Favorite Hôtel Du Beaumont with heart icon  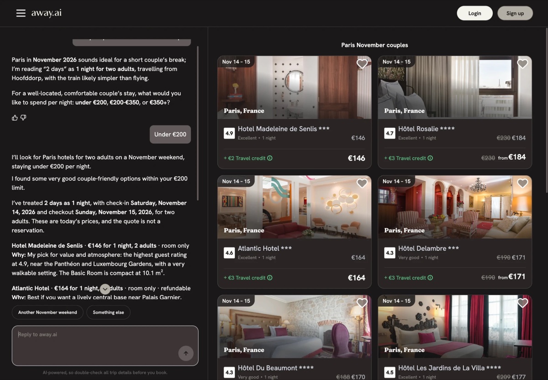click(362, 303)
